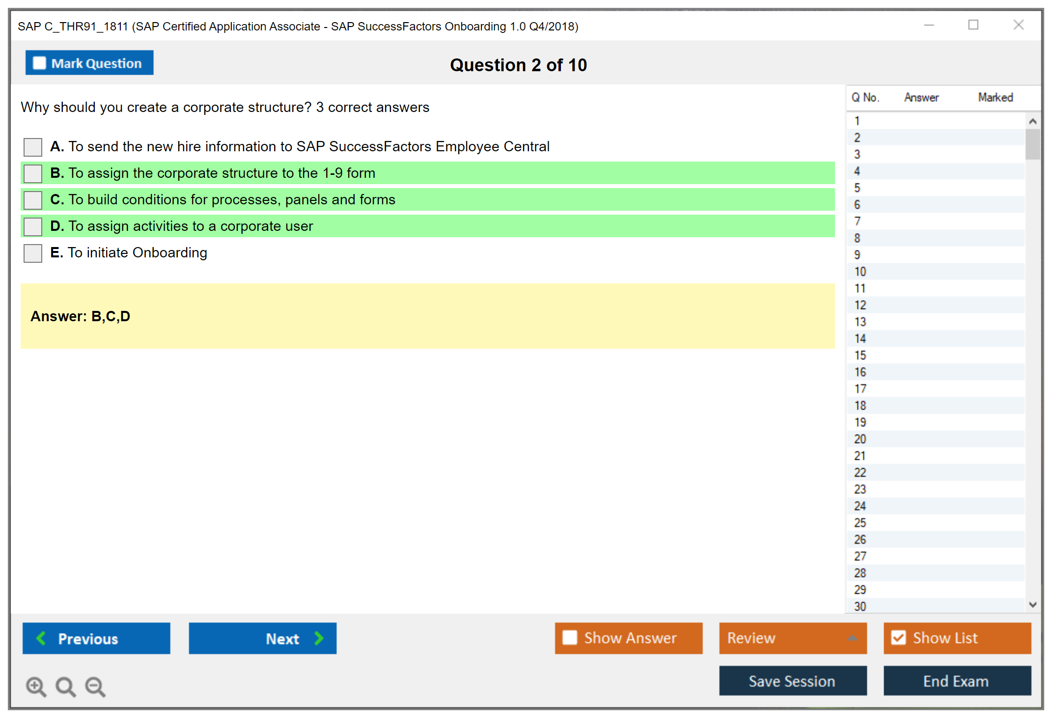1056x722 pixels.
Task: Click the green left arrow on Previous
Action: pos(41,638)
